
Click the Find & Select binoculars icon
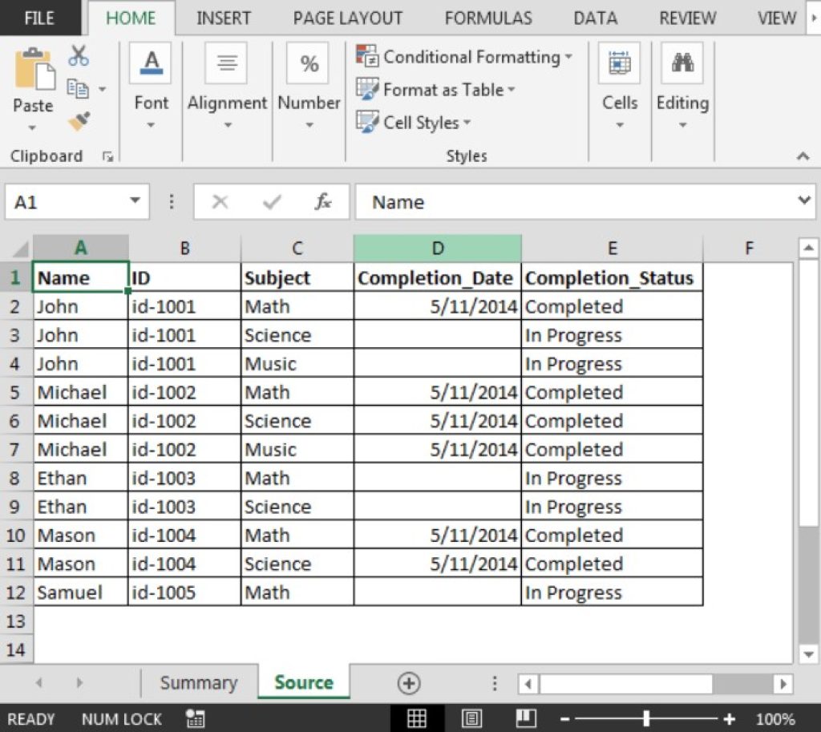682,62
